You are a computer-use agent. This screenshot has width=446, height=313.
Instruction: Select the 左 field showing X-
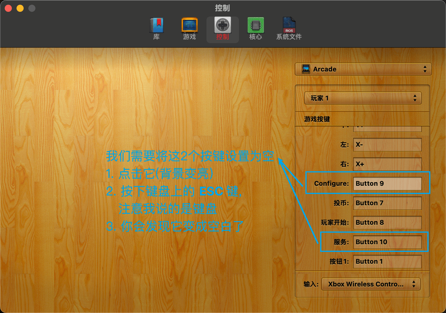point(387,145)
